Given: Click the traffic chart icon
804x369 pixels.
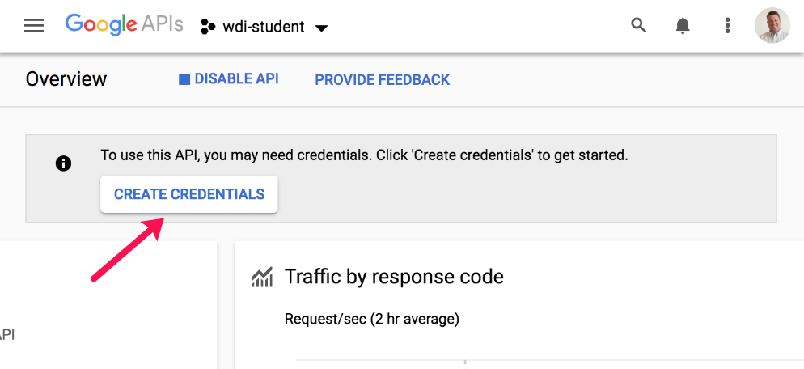Looking at the screenshot, I should (x=262, y=278).
